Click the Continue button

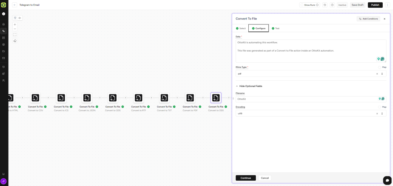point(246,178)
